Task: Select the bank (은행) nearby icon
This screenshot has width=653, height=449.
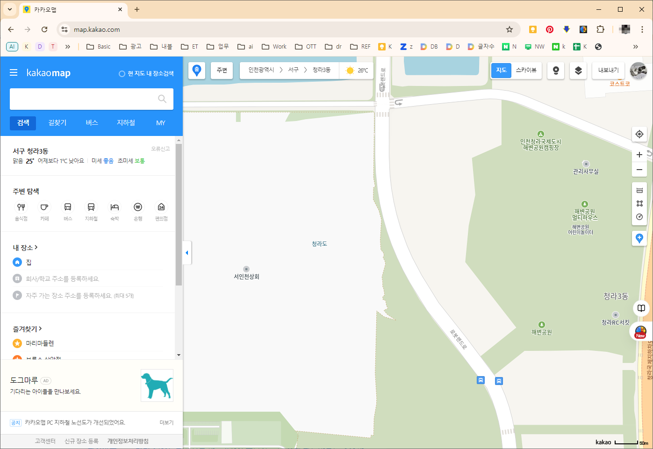Action: (138, 207)
